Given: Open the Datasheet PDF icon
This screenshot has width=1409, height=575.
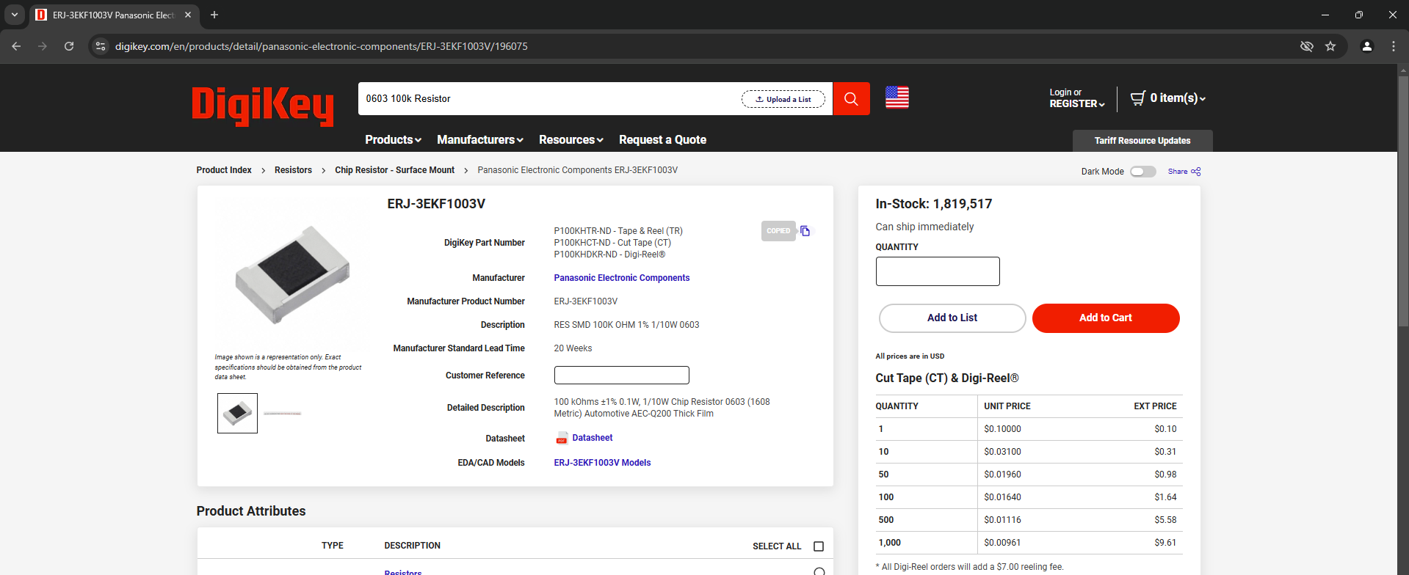Looking at the screenshot, I should click(x=562, y=439).
